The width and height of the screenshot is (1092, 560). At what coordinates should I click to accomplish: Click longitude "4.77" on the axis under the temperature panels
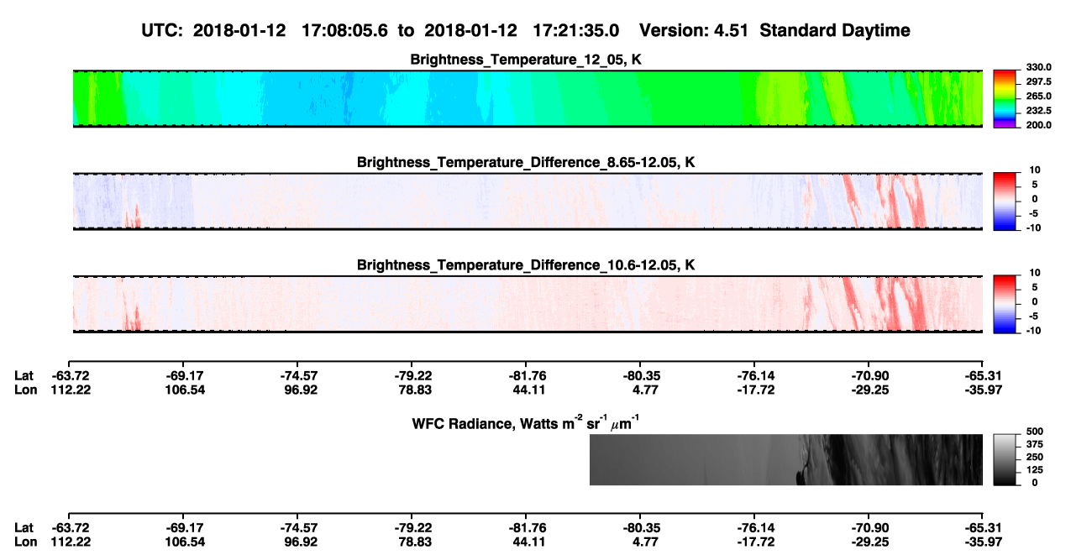click(x=640, y=390)
